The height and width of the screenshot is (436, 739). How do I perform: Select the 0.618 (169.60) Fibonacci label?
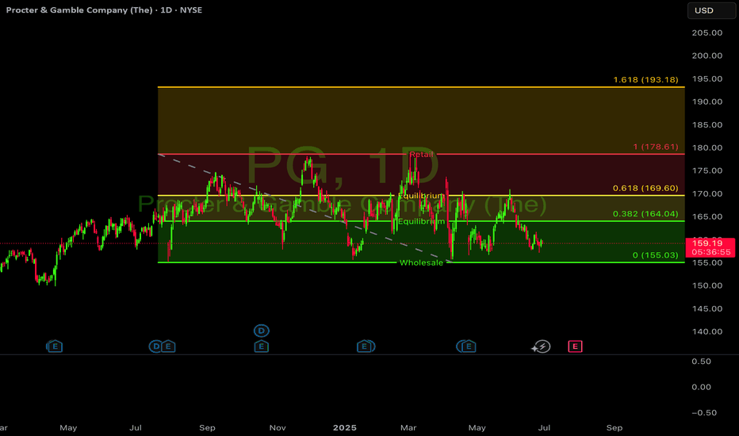[x=645, y=188]
